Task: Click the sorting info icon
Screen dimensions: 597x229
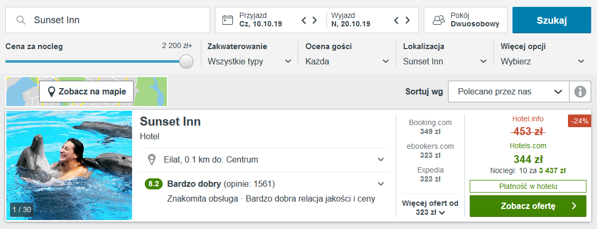Action: pos(580,92)
